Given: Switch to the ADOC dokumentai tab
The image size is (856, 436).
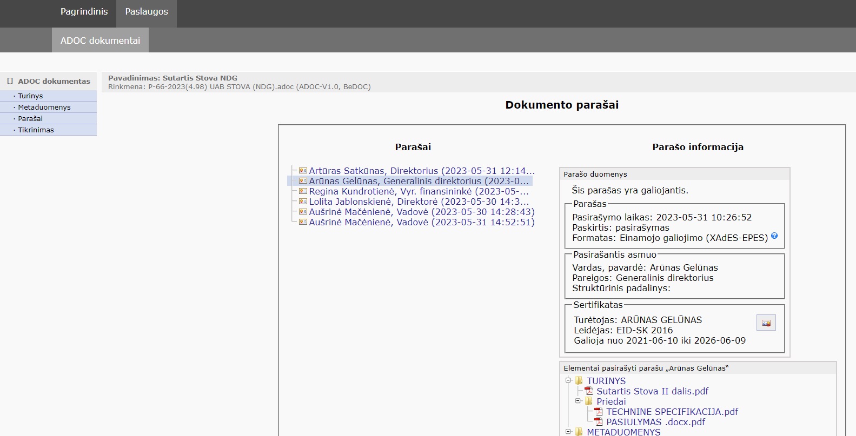Looking at the screenshot, I should 100,41.
